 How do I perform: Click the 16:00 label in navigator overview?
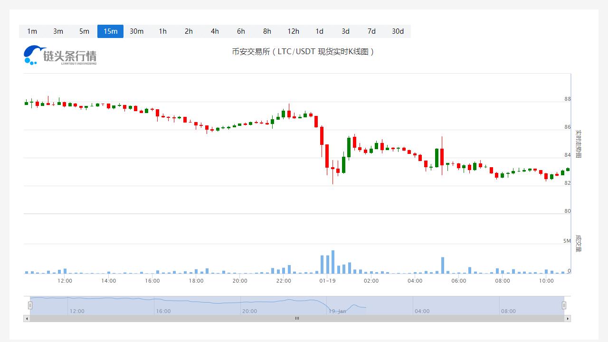tap(163, 311)
